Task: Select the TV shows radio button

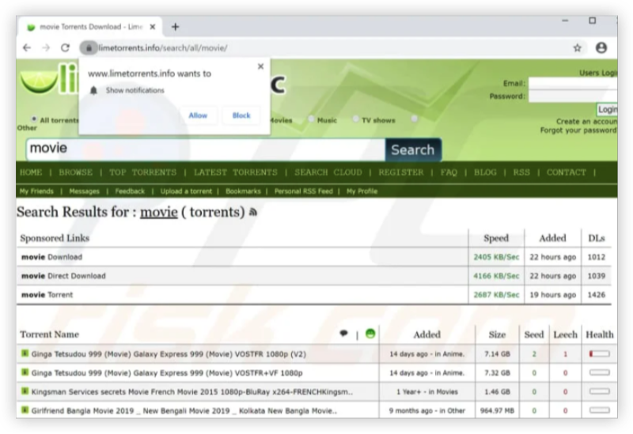Action: point(355,119)
